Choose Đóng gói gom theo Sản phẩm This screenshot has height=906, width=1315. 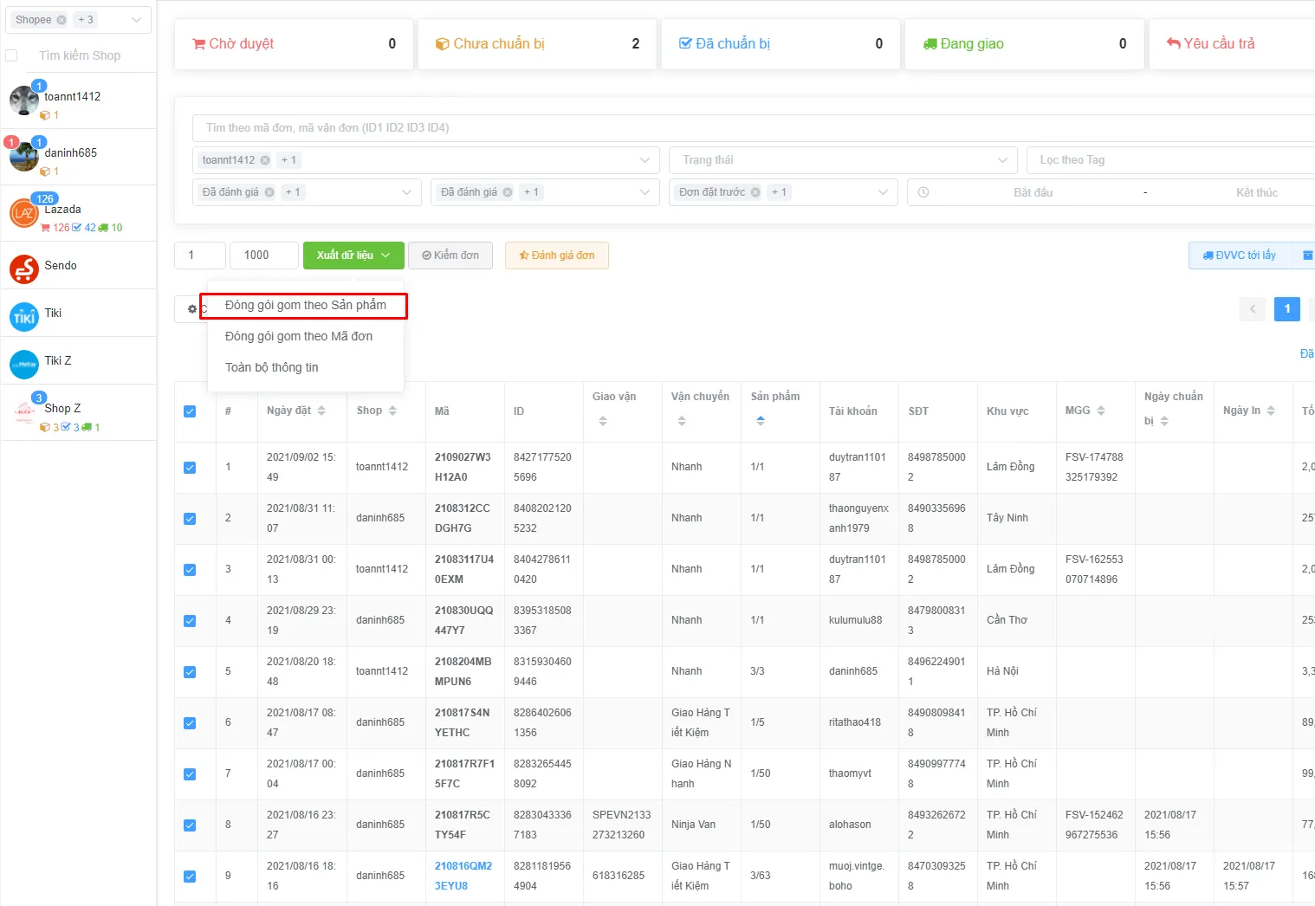pos(305,305)
